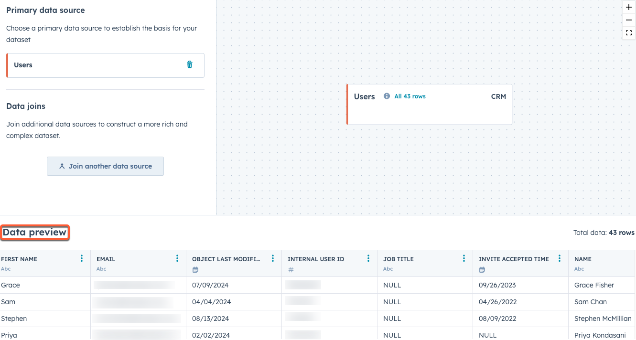Screen dimensions: 636x340
Task: Click the Grace Fisher cell in NAME column
Action: 594,285
